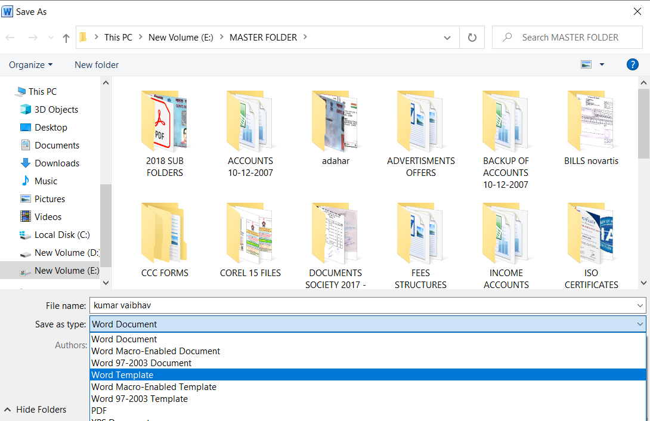The image size is (650, 421).
Task: Go up one folder level
Action: pyautogui.click(x=66, y=38)
